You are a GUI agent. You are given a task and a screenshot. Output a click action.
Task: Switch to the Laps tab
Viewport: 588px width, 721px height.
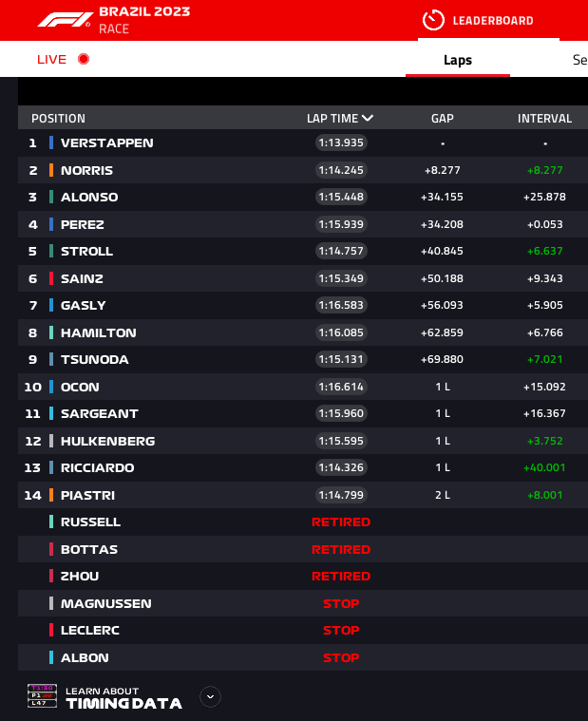pyautogui.click(x=458, y=60)
